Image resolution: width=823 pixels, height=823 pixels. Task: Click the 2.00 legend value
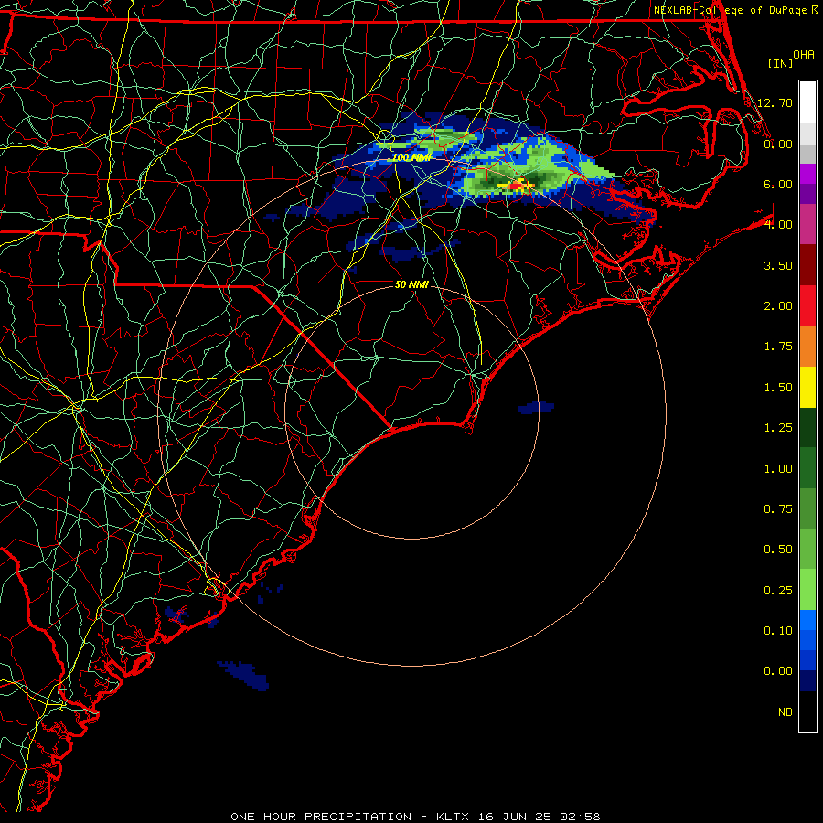point(778,306)
